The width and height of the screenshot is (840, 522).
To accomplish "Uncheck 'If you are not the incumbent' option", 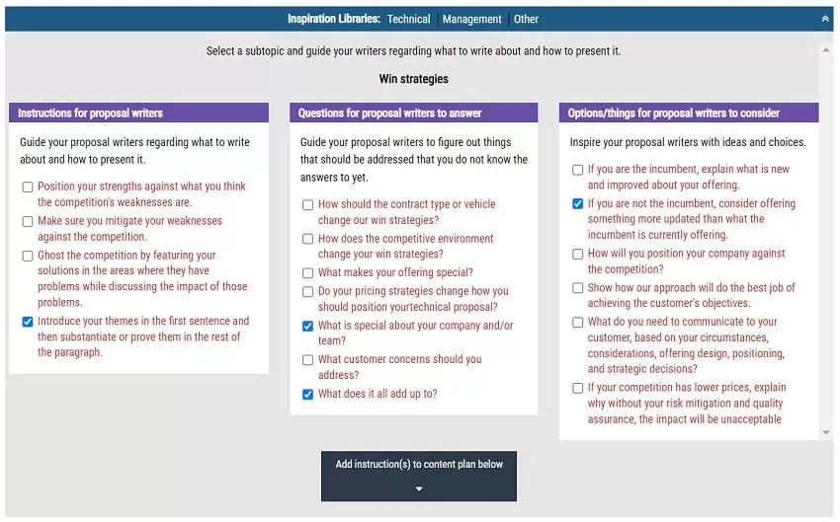I will pyautogui.click(x=578, y=203).
